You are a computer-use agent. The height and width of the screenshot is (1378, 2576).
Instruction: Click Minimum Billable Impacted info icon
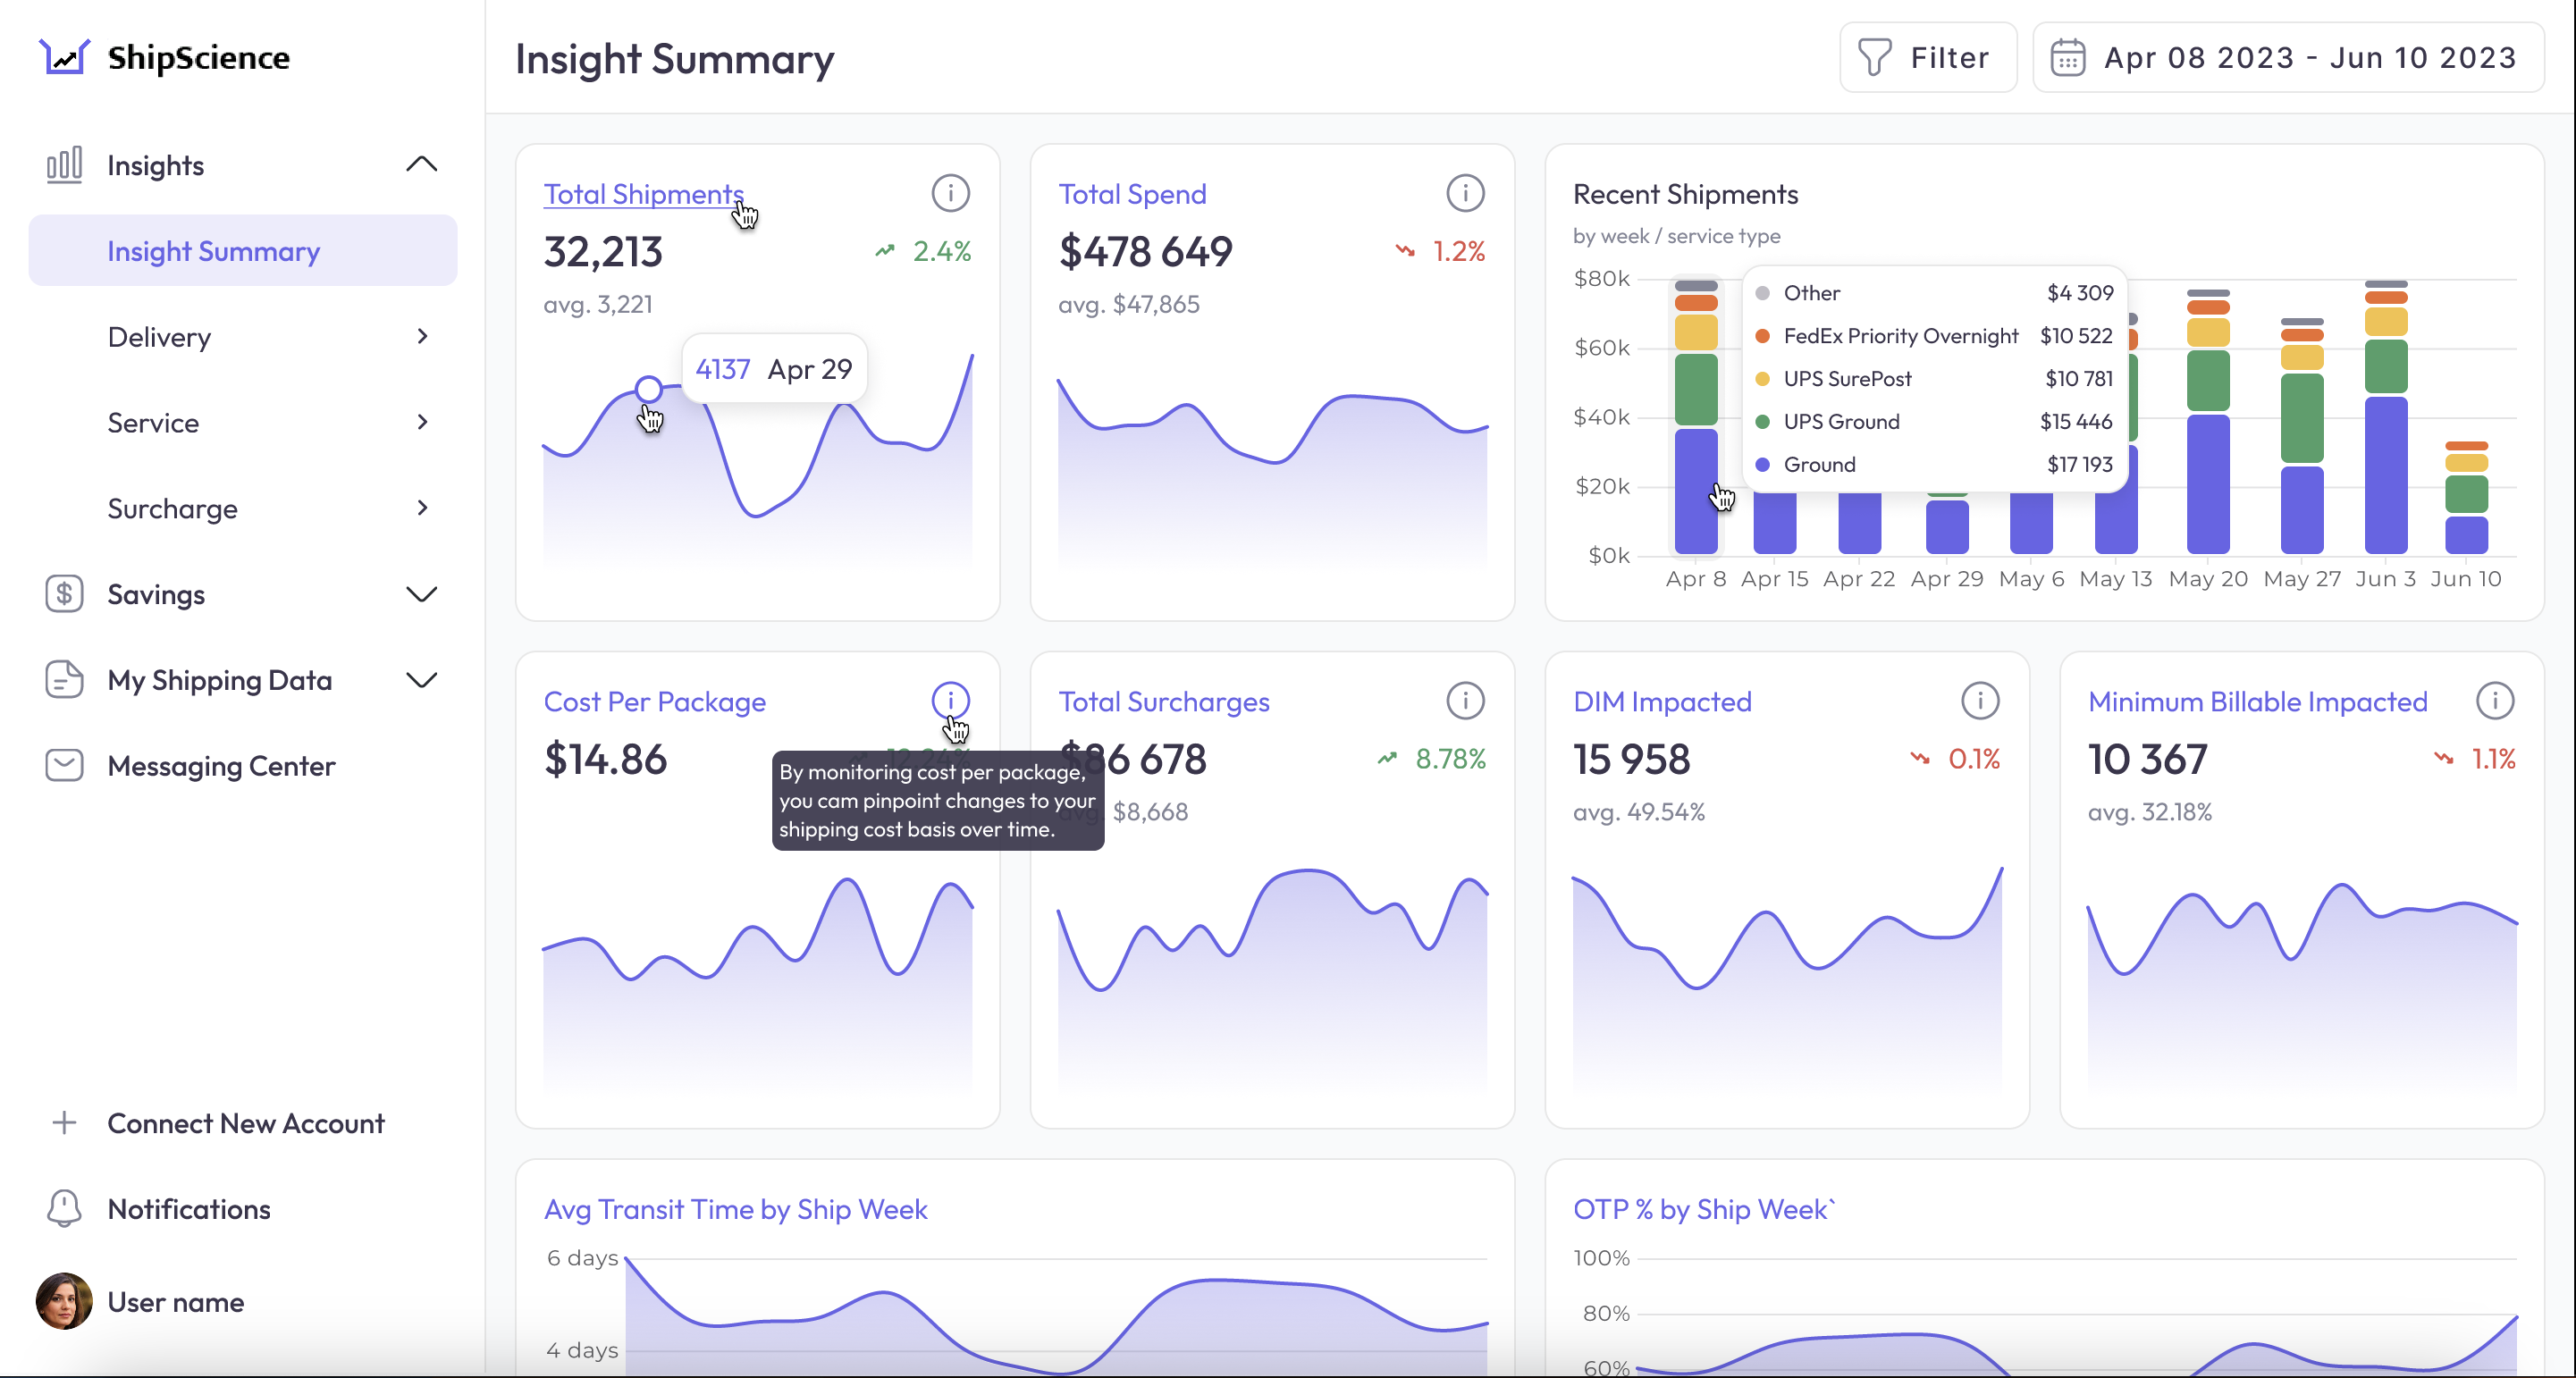click(2494, 701)
